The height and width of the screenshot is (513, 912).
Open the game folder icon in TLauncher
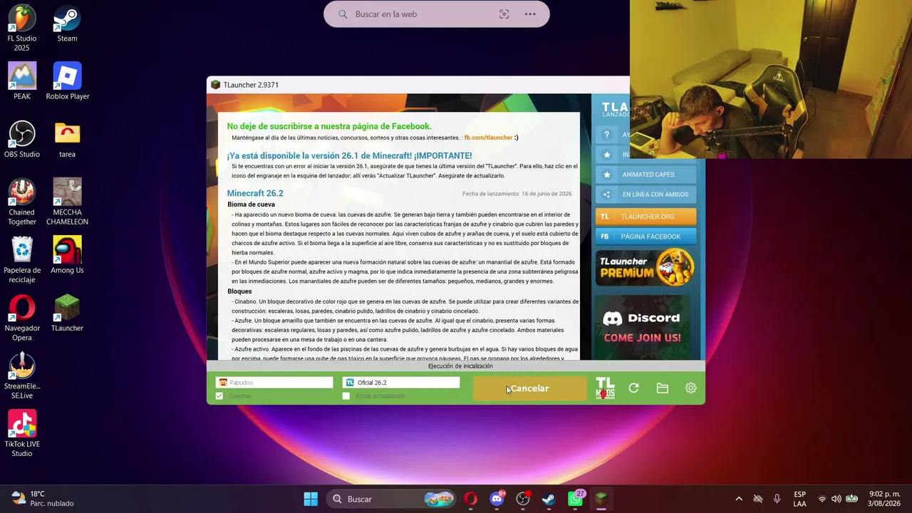click(x=663, y=388)
